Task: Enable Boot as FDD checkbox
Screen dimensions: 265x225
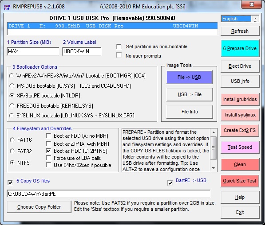Action: [x=48, y=136]
